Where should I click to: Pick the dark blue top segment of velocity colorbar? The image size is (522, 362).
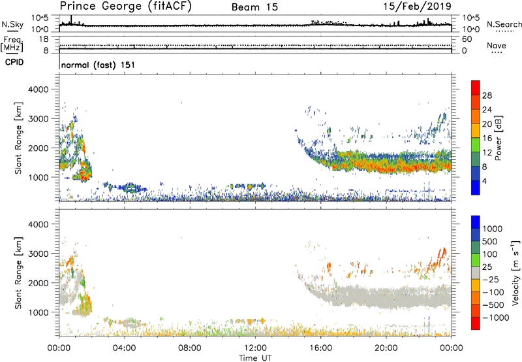pyautogui.click(x=476, y=222)
